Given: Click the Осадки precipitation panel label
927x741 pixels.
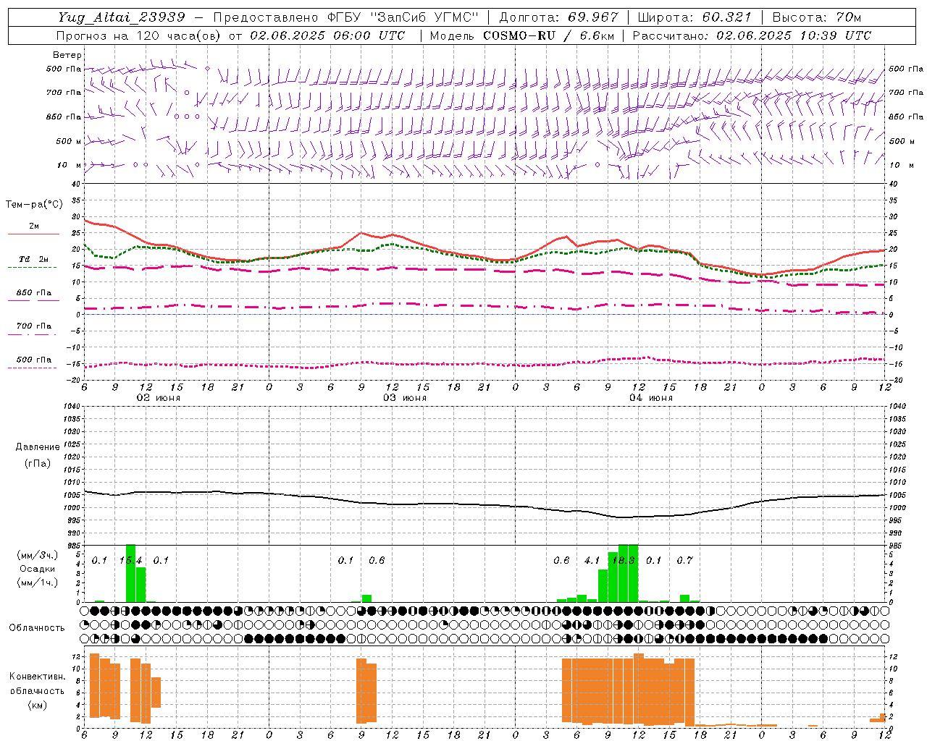Looking at the screenshot, I should point(38,569).
